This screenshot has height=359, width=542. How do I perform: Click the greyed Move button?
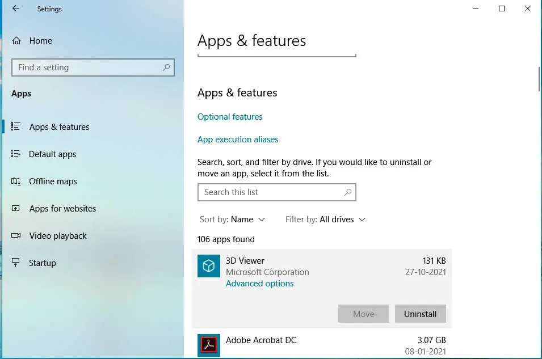click(364, 314)
